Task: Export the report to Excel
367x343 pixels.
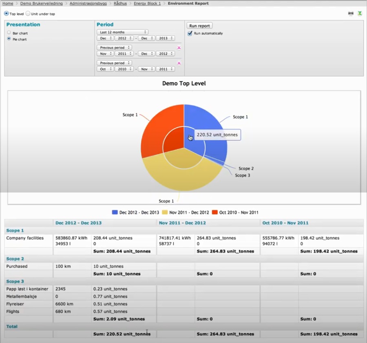Action: coord(360,13)
